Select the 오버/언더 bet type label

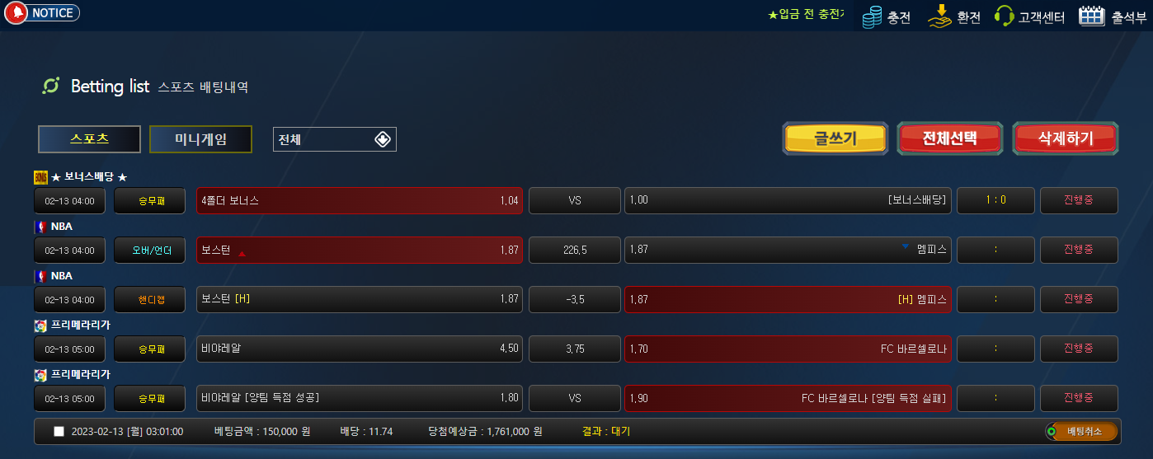(x=149, y=251)
